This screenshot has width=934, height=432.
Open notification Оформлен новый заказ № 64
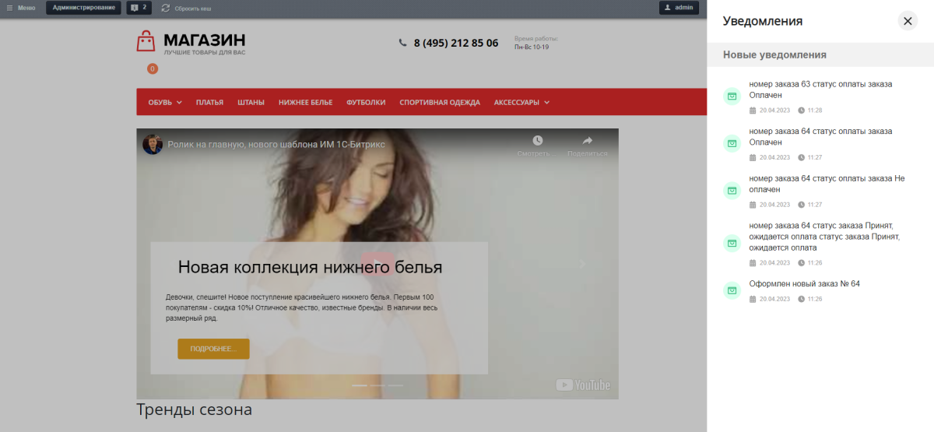point(804,284)
